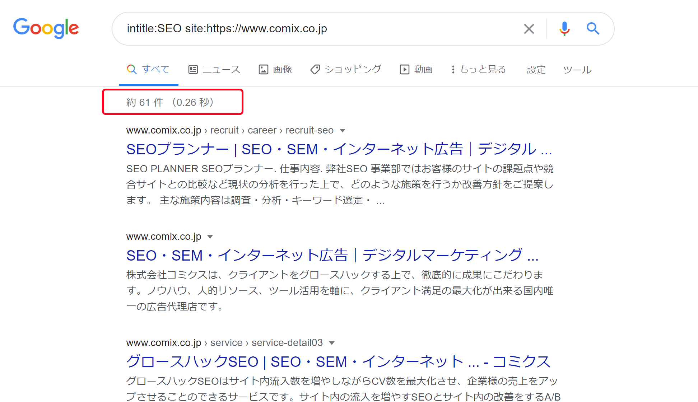Click the snippet starting with SEO PLANNER
This screenshot has width=698, height=402.
click(x=340, y=184)
